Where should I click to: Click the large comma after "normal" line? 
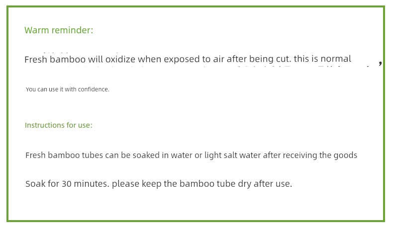[380, 63]
